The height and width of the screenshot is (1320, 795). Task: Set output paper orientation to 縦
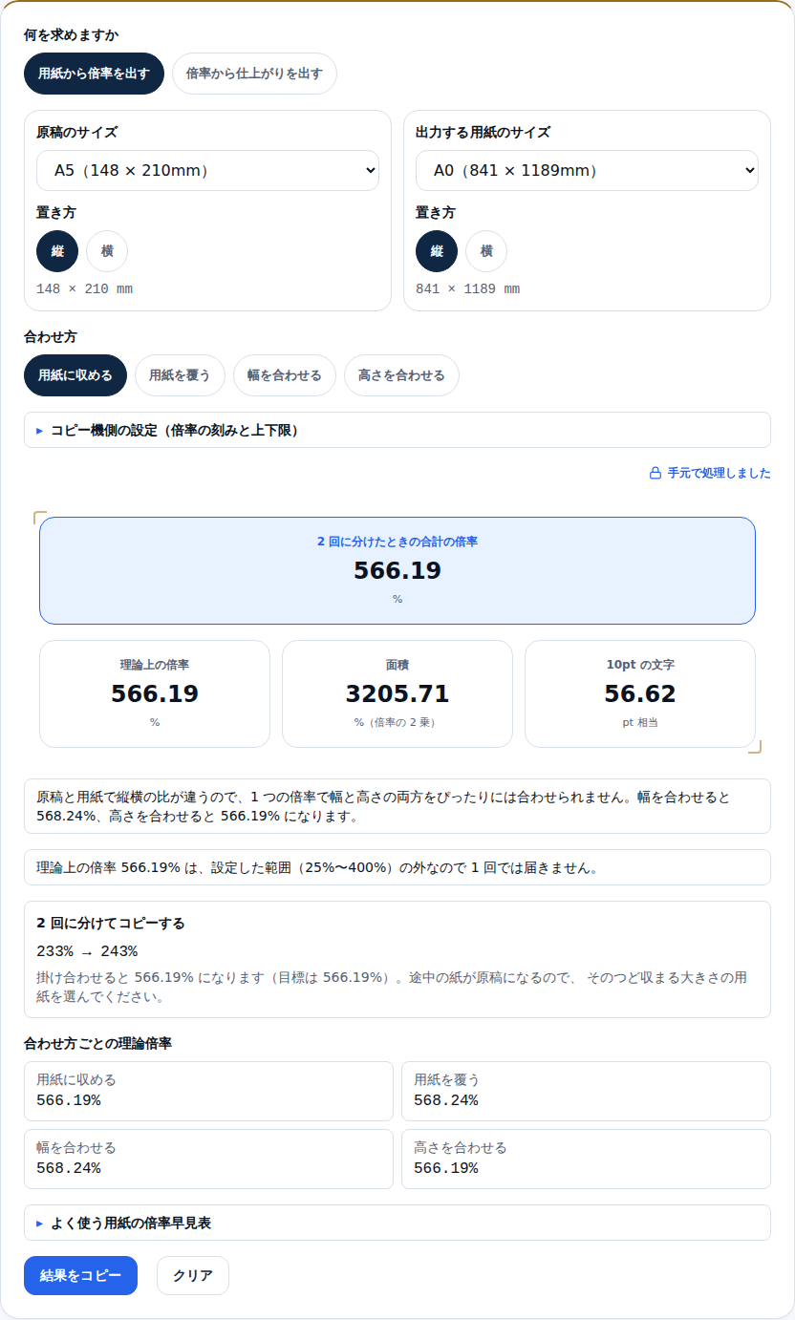[437, 251]
